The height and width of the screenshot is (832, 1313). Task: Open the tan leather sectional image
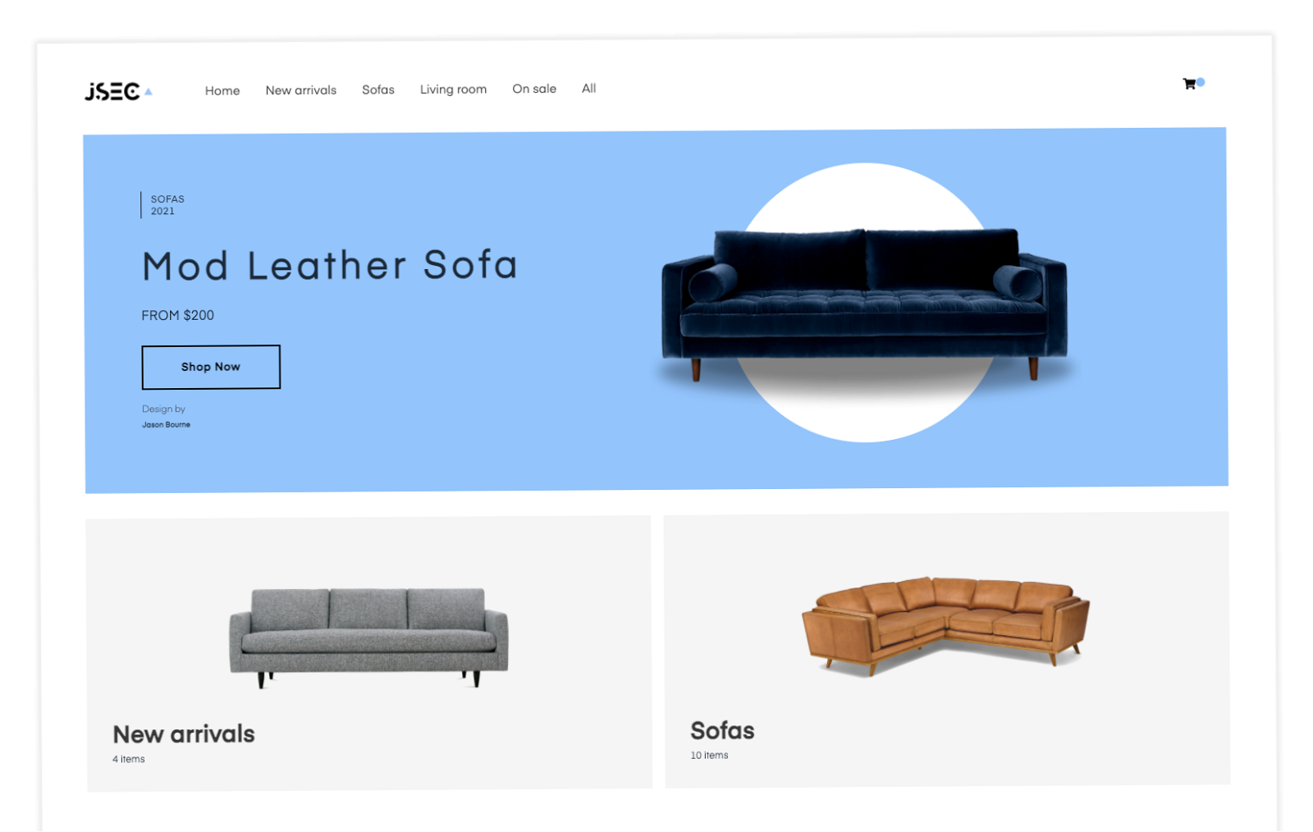[x=945, y=625]
